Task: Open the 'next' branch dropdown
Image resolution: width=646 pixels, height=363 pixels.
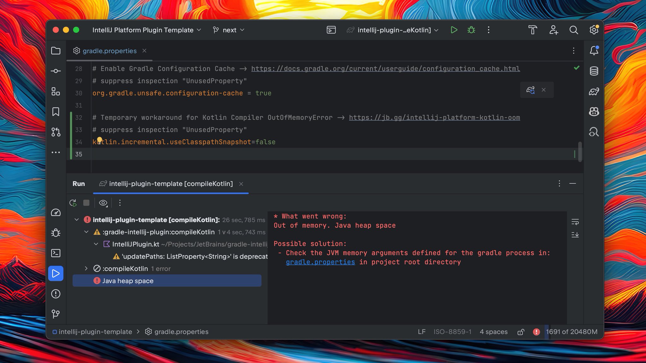Action: (x=229, y=30)
